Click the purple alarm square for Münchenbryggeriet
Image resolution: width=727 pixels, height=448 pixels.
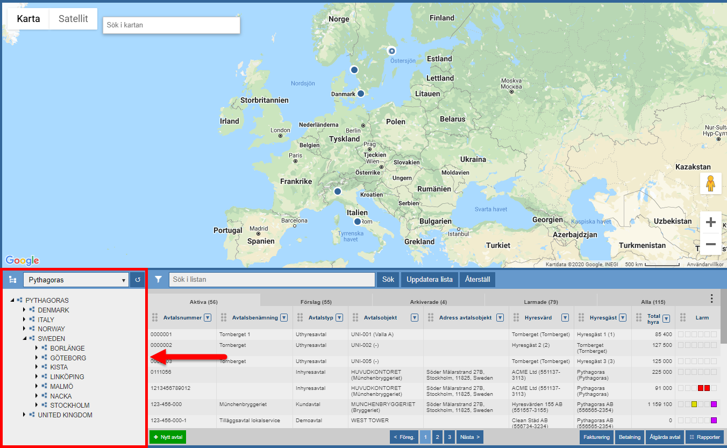[714, 404]
